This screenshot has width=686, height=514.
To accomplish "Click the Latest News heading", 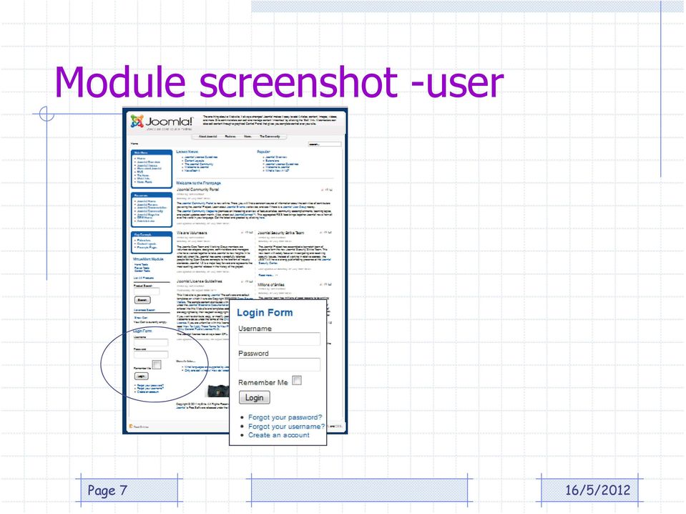I will (187, 152).
